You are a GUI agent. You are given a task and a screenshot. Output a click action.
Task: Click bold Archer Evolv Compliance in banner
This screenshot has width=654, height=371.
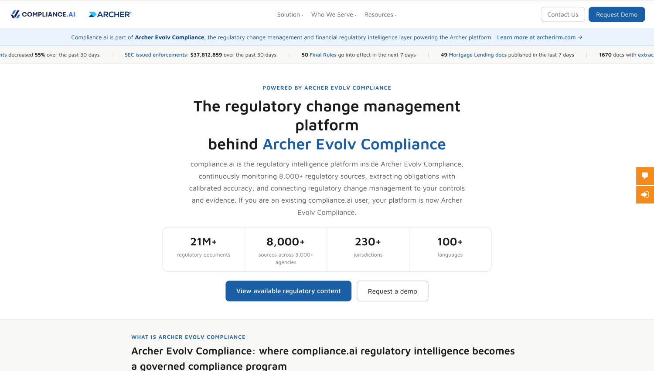170,37
